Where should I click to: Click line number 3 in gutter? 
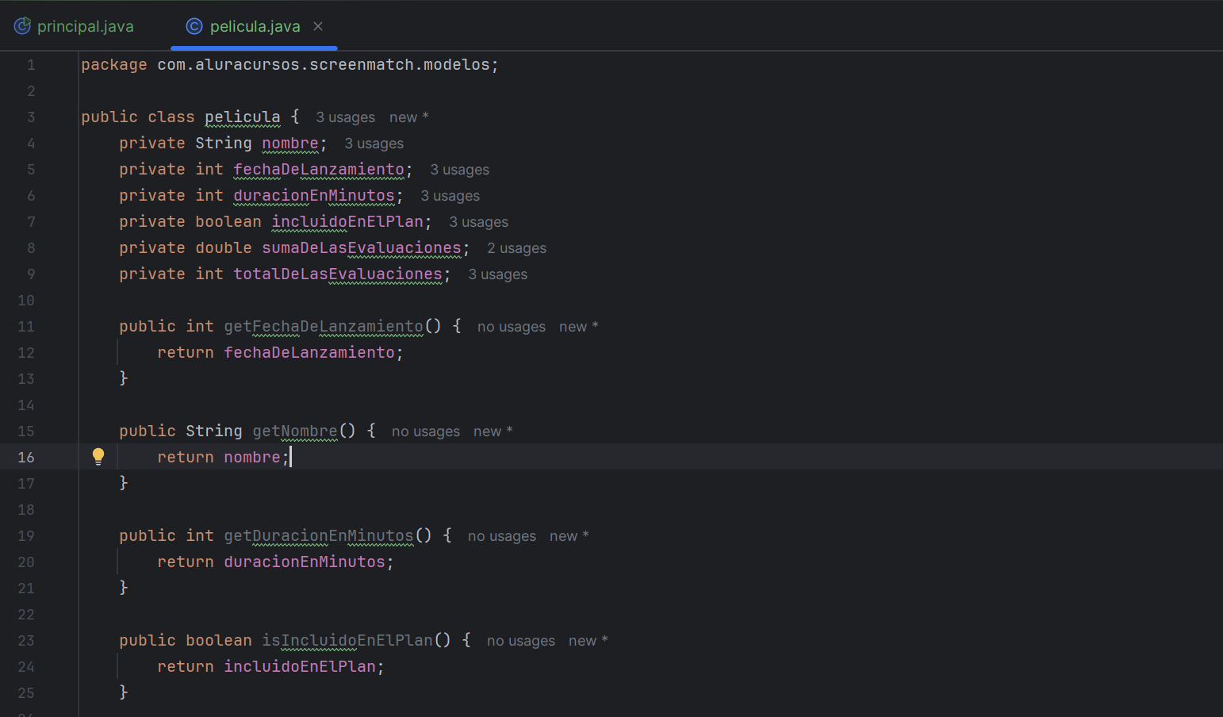31,117
